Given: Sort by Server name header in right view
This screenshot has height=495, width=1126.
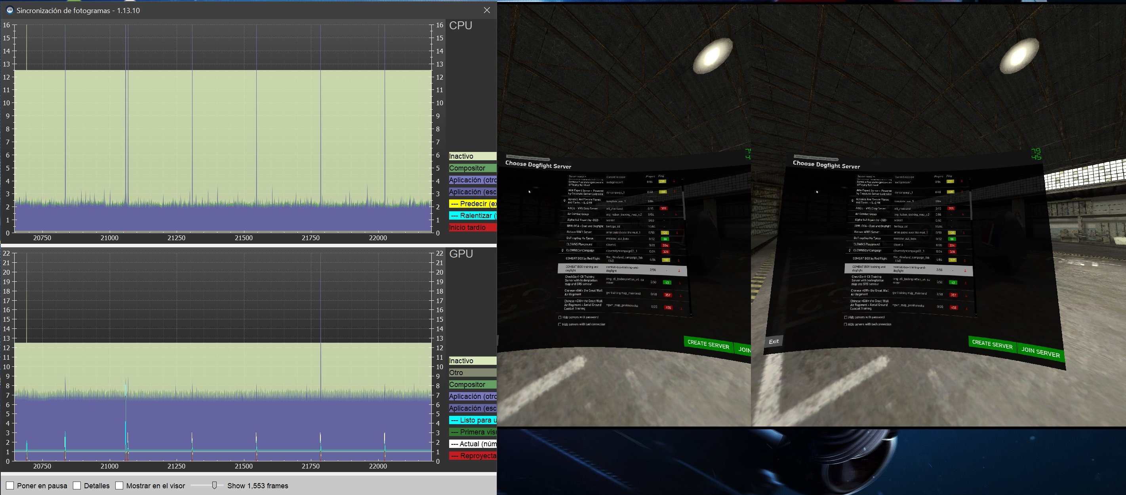Looking at the screenshot, I should (x=865, y=176).
